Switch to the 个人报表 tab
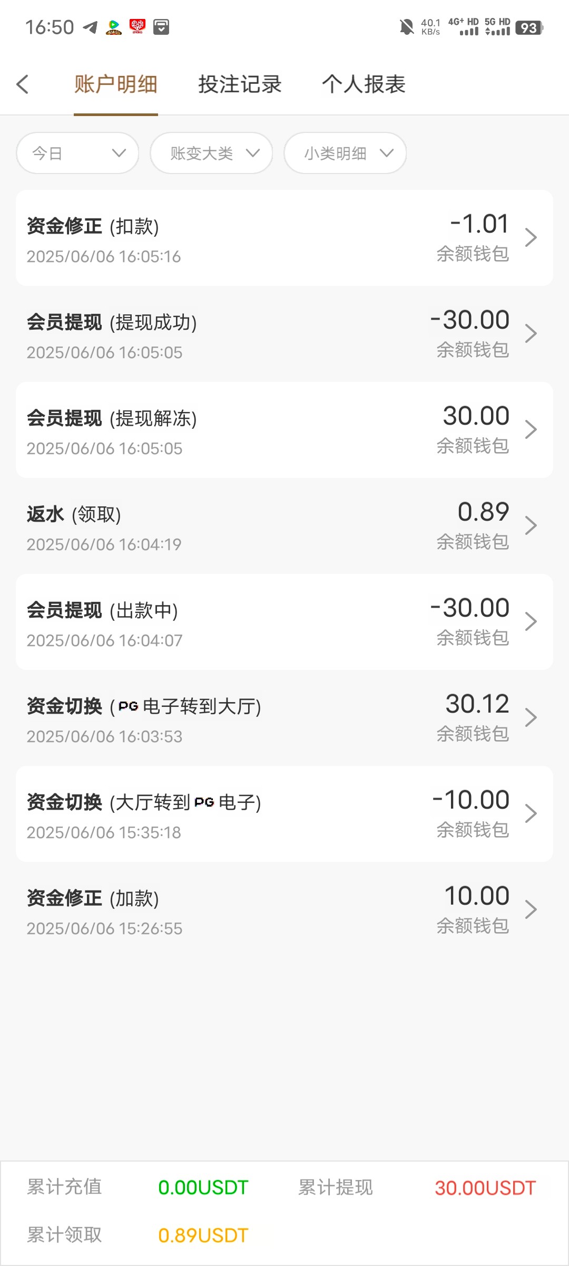Viewport: 569px width, 1266px height. tap(364, 84)
